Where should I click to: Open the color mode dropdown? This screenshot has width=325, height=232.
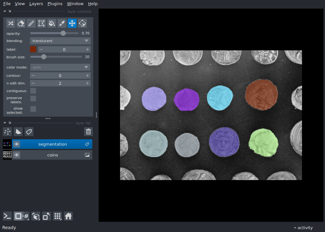click(x=60, y=67)
